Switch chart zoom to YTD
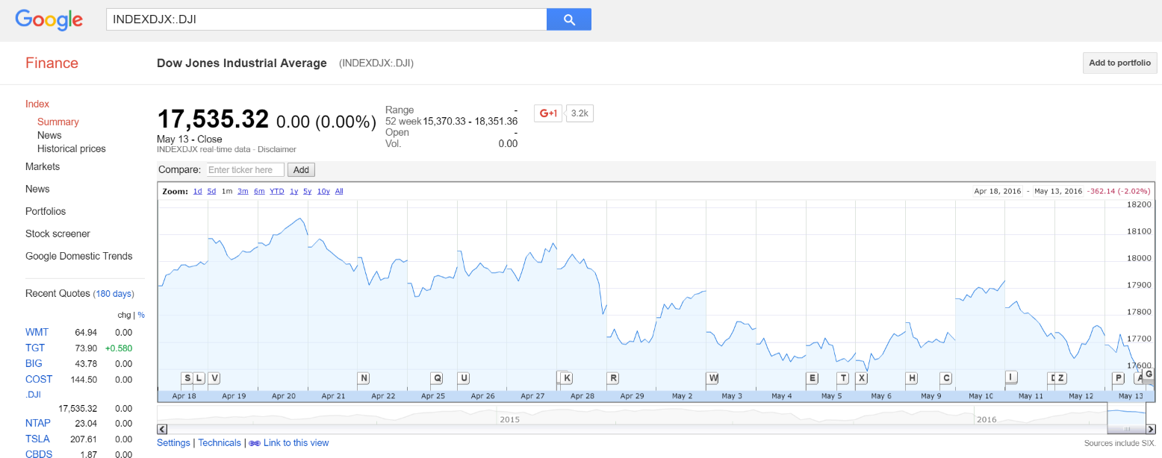 (276, 192)
